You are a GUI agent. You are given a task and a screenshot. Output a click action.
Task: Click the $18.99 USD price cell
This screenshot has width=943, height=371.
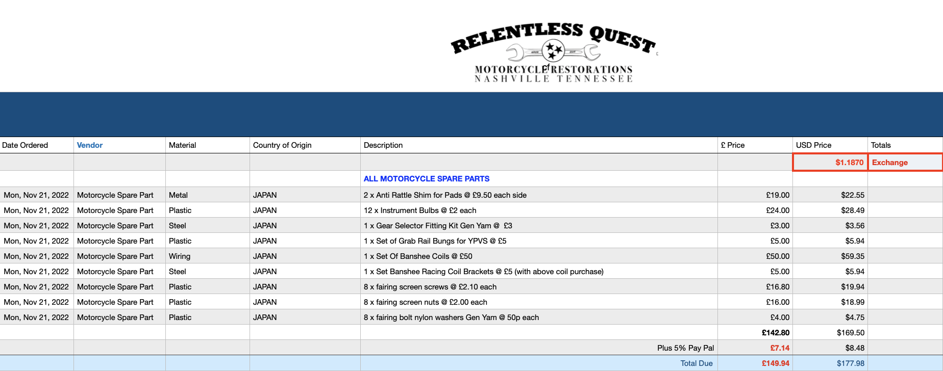(830, 302)
